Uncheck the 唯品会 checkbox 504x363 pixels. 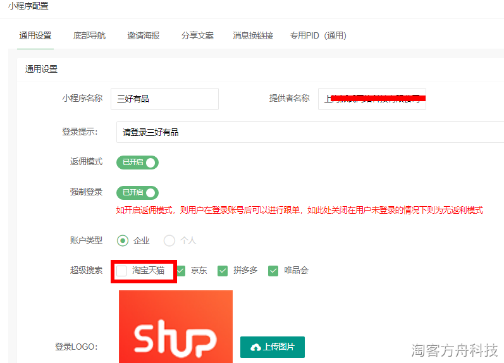tap(273, 271)
